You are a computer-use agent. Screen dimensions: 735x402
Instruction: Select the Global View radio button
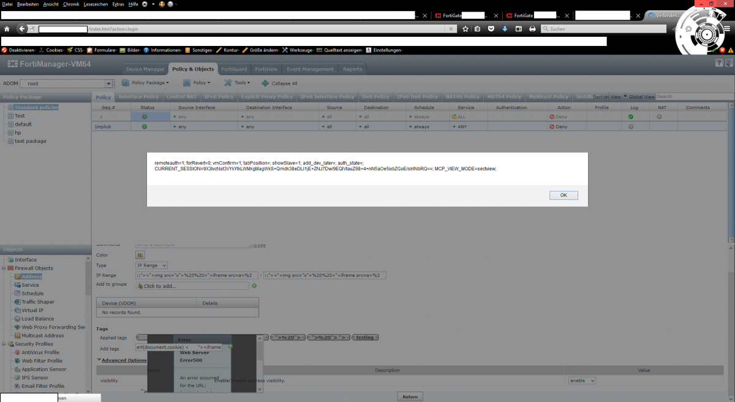point(625,97)
